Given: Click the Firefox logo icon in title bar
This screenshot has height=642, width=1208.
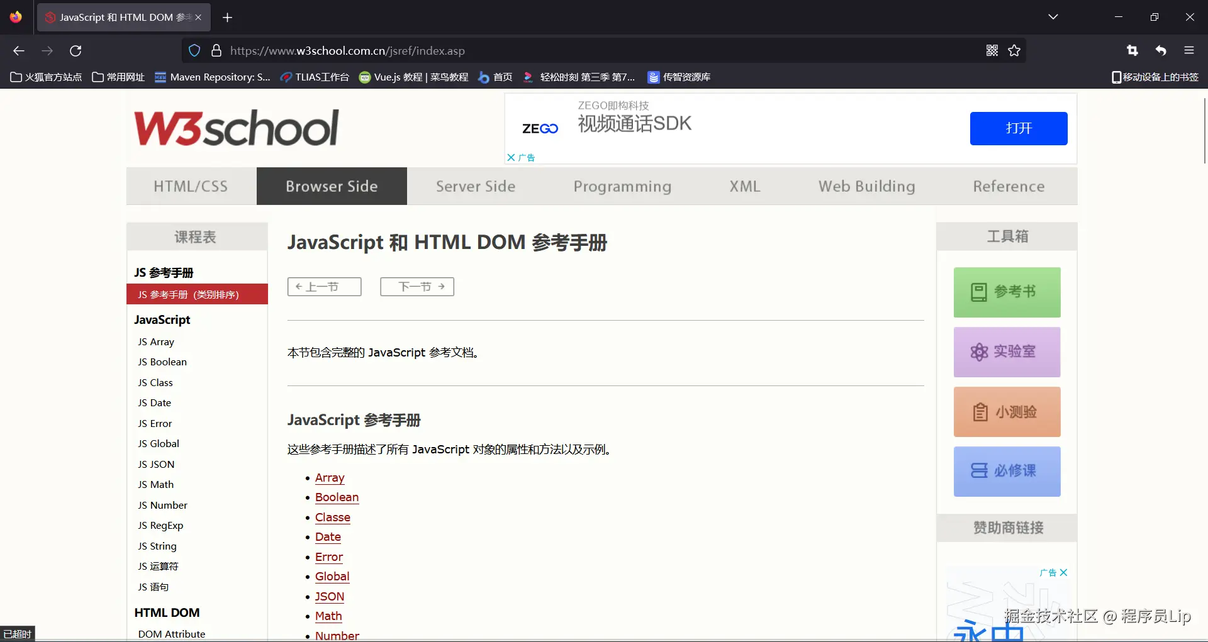Looking at the screenshot, I should coord(16,17).
